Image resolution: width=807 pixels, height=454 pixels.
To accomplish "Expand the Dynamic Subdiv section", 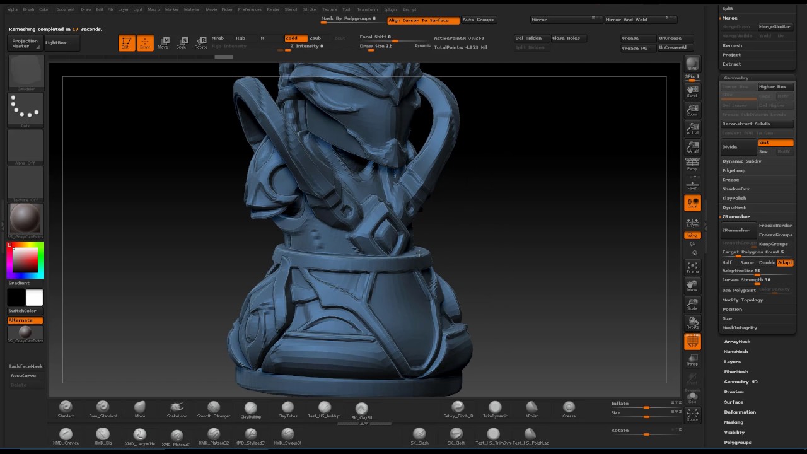I will point(741,161).
